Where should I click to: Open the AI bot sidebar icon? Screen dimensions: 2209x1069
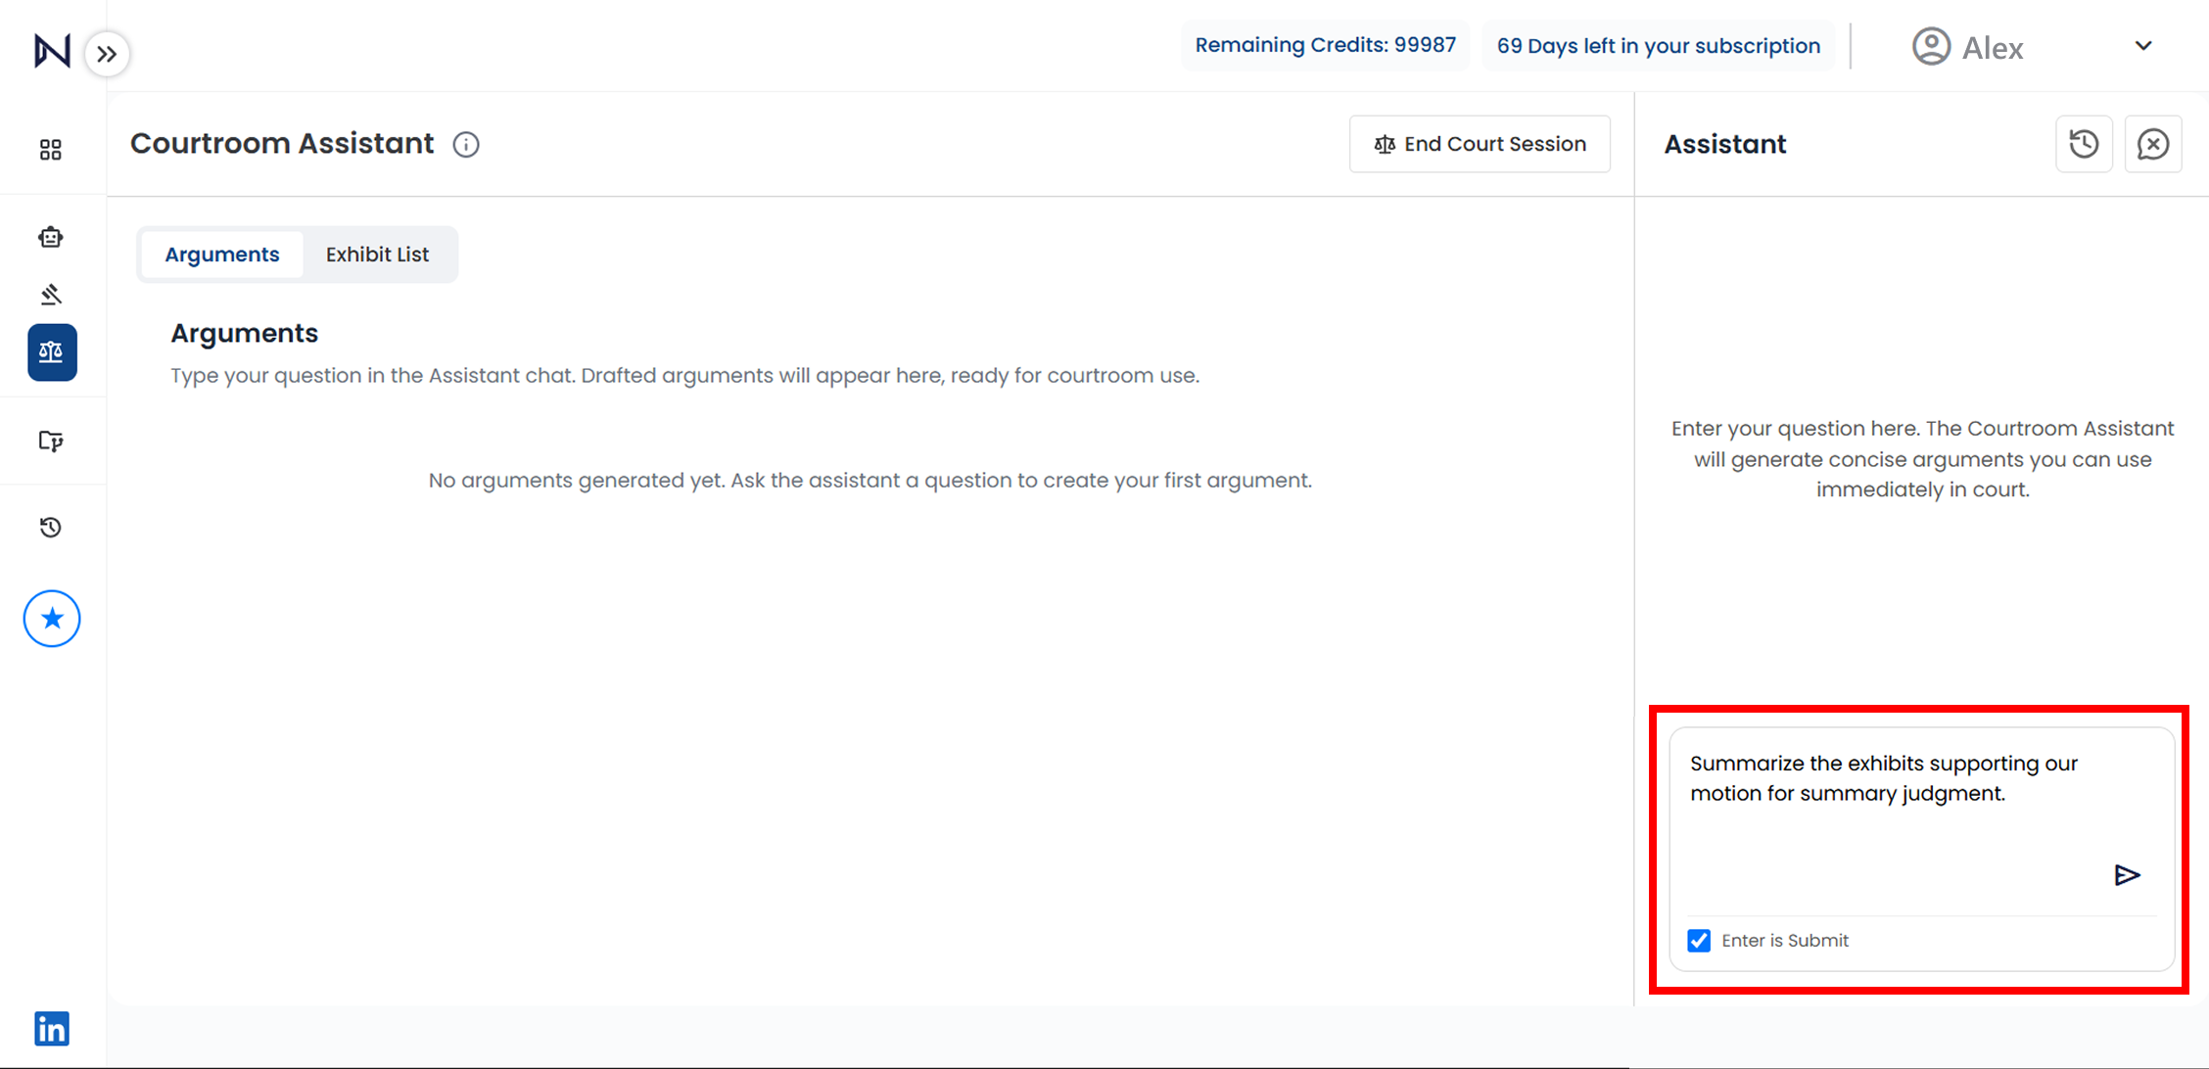tap(51, 237)
